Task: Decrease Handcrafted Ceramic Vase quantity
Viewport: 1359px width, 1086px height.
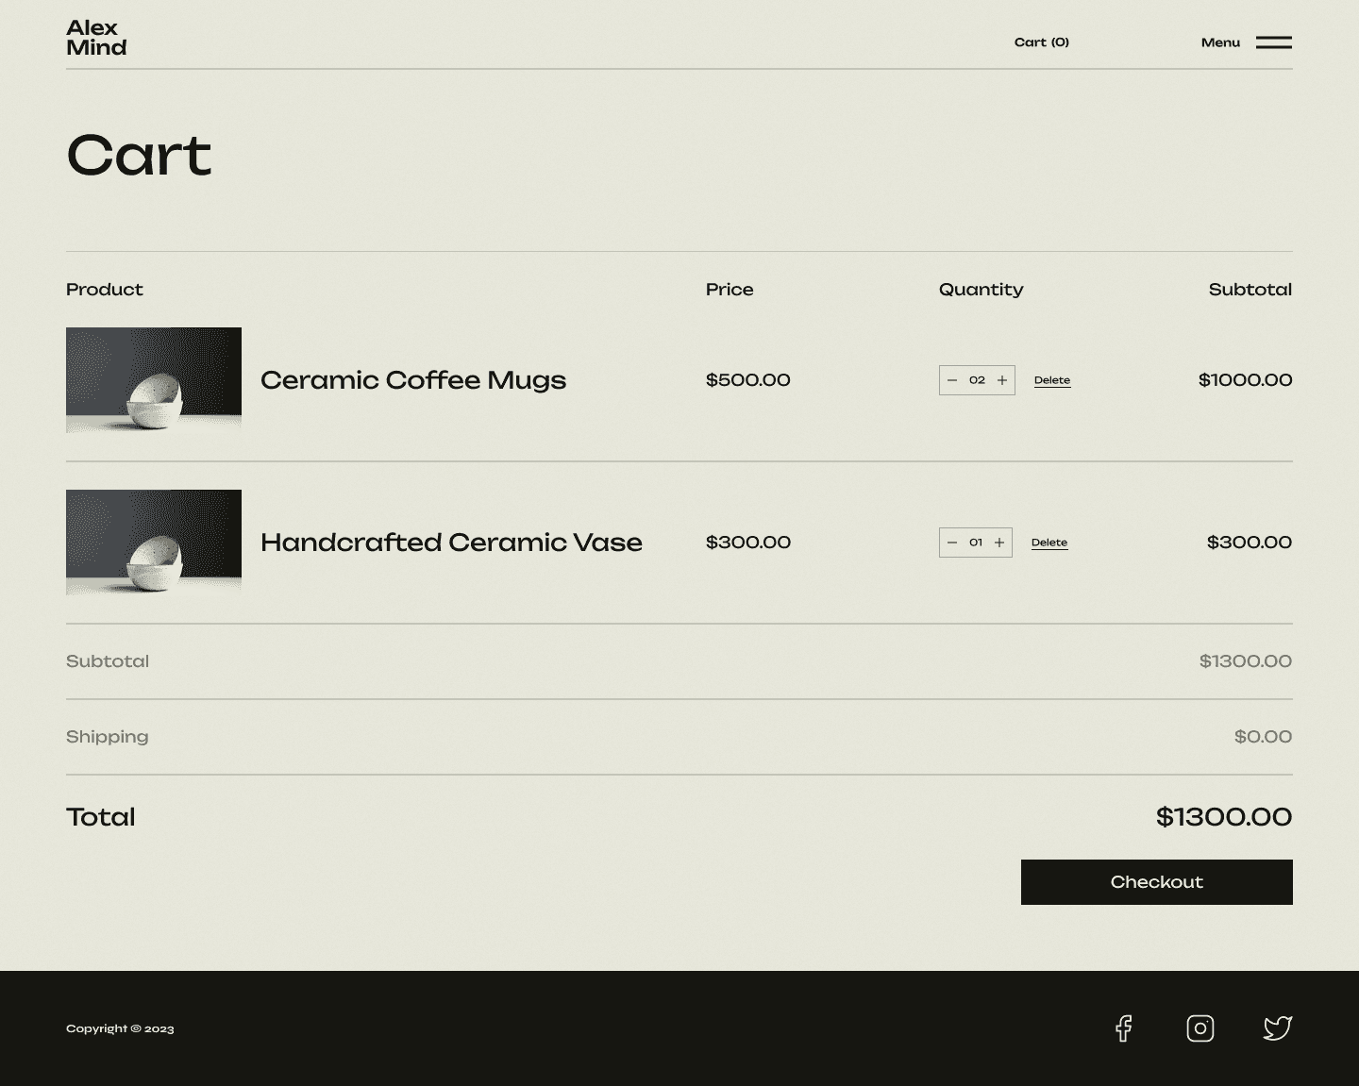Action: pos(952,543)
